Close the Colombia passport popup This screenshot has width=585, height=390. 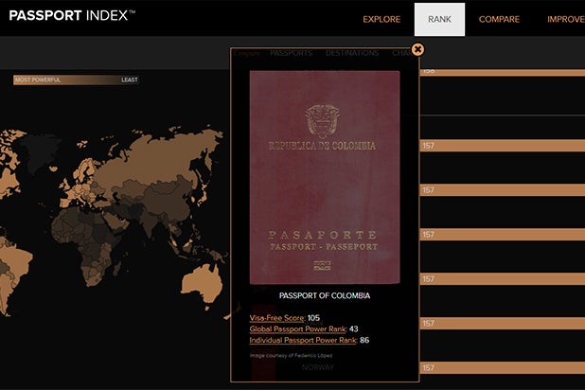coord(417,49)
